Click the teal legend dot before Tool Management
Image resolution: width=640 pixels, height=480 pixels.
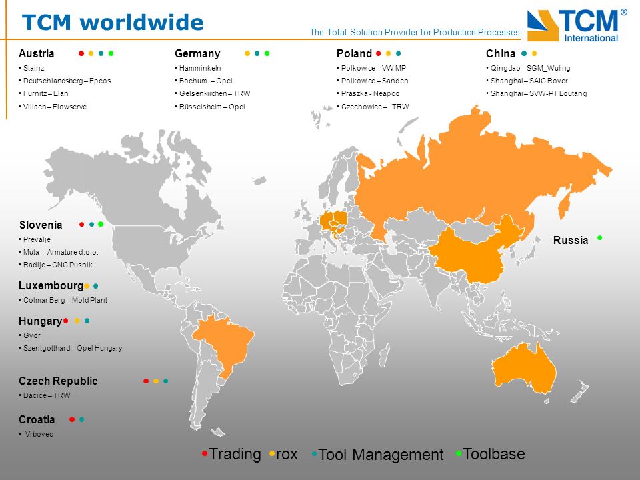(x=314, y=453)
